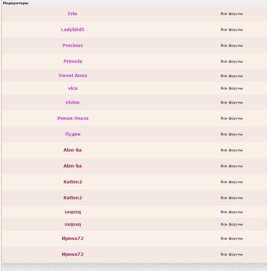Click the second Ирина72 entry
Screen dimensions: 267x271
73,254
